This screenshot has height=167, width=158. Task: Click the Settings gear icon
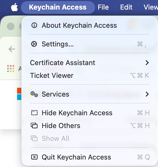point(34,44)
